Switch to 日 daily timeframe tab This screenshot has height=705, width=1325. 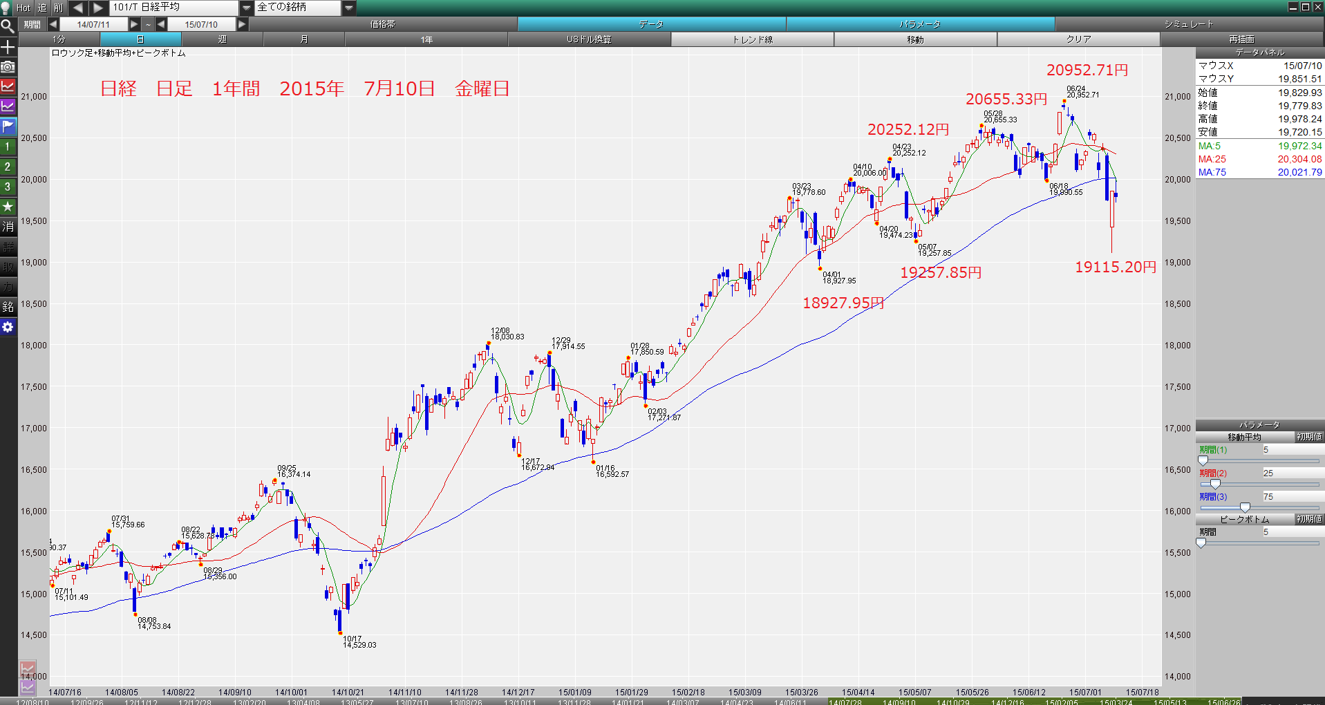click(x=140, y=39)
